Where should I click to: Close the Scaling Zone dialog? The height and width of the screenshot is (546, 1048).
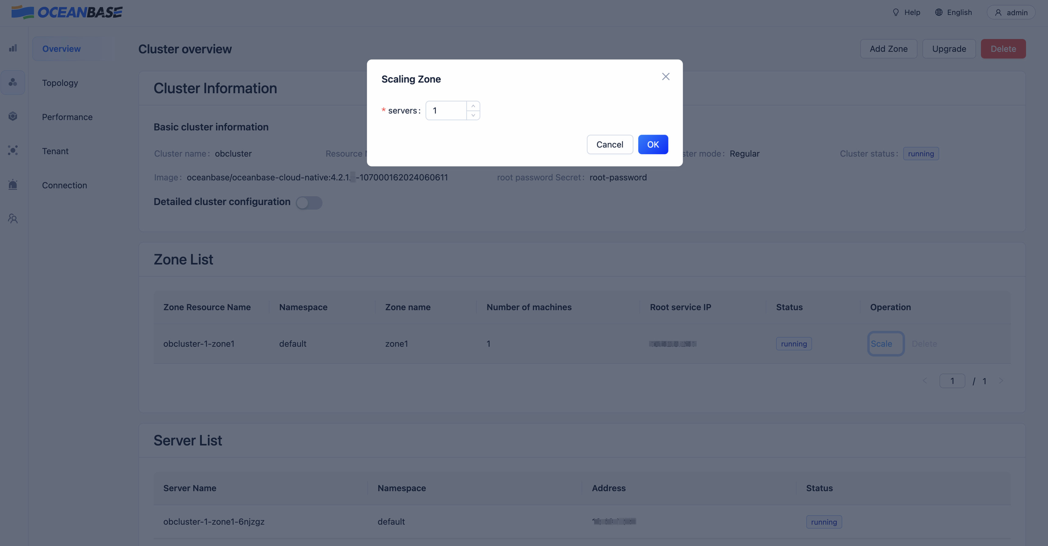665,76
